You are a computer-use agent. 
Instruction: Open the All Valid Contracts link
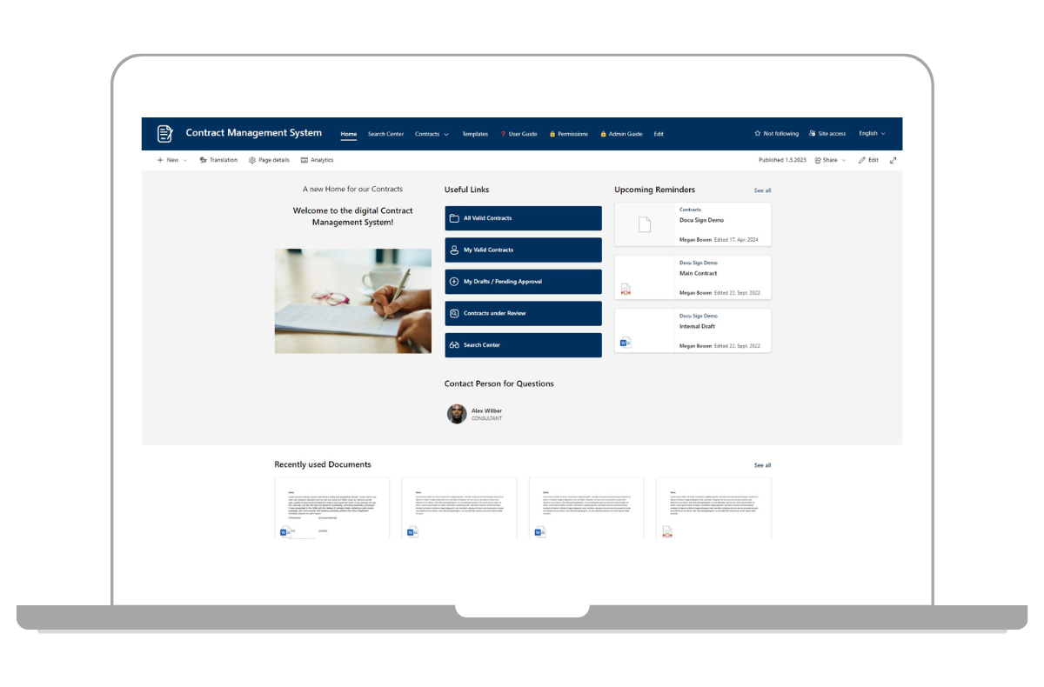(x=523, y=218)
